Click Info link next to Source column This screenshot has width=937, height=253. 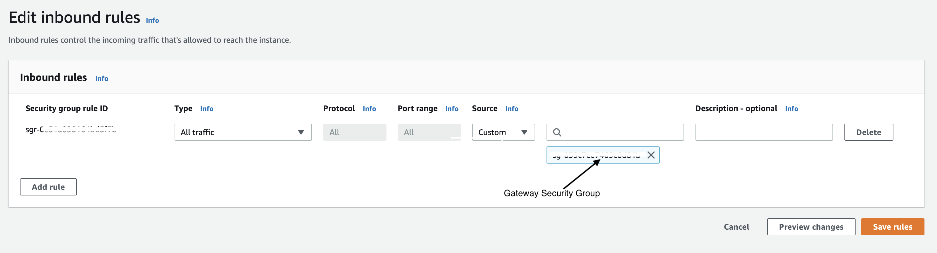pyautogui.click(x=512, y=109)
